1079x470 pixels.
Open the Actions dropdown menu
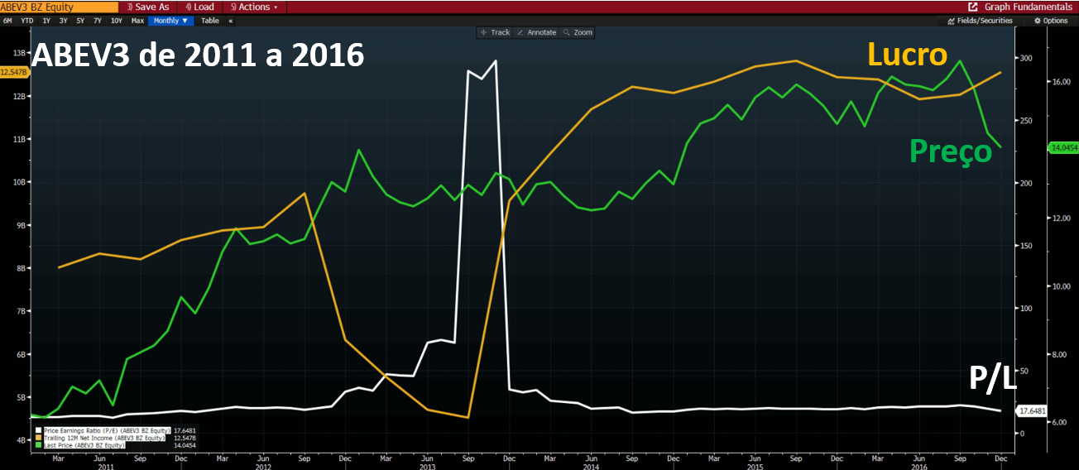(x=253, y=7)
